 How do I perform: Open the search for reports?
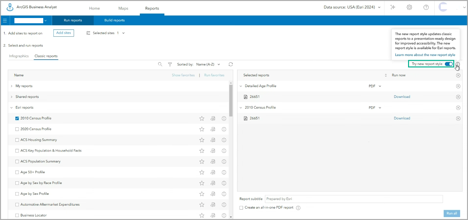point(160,64)
